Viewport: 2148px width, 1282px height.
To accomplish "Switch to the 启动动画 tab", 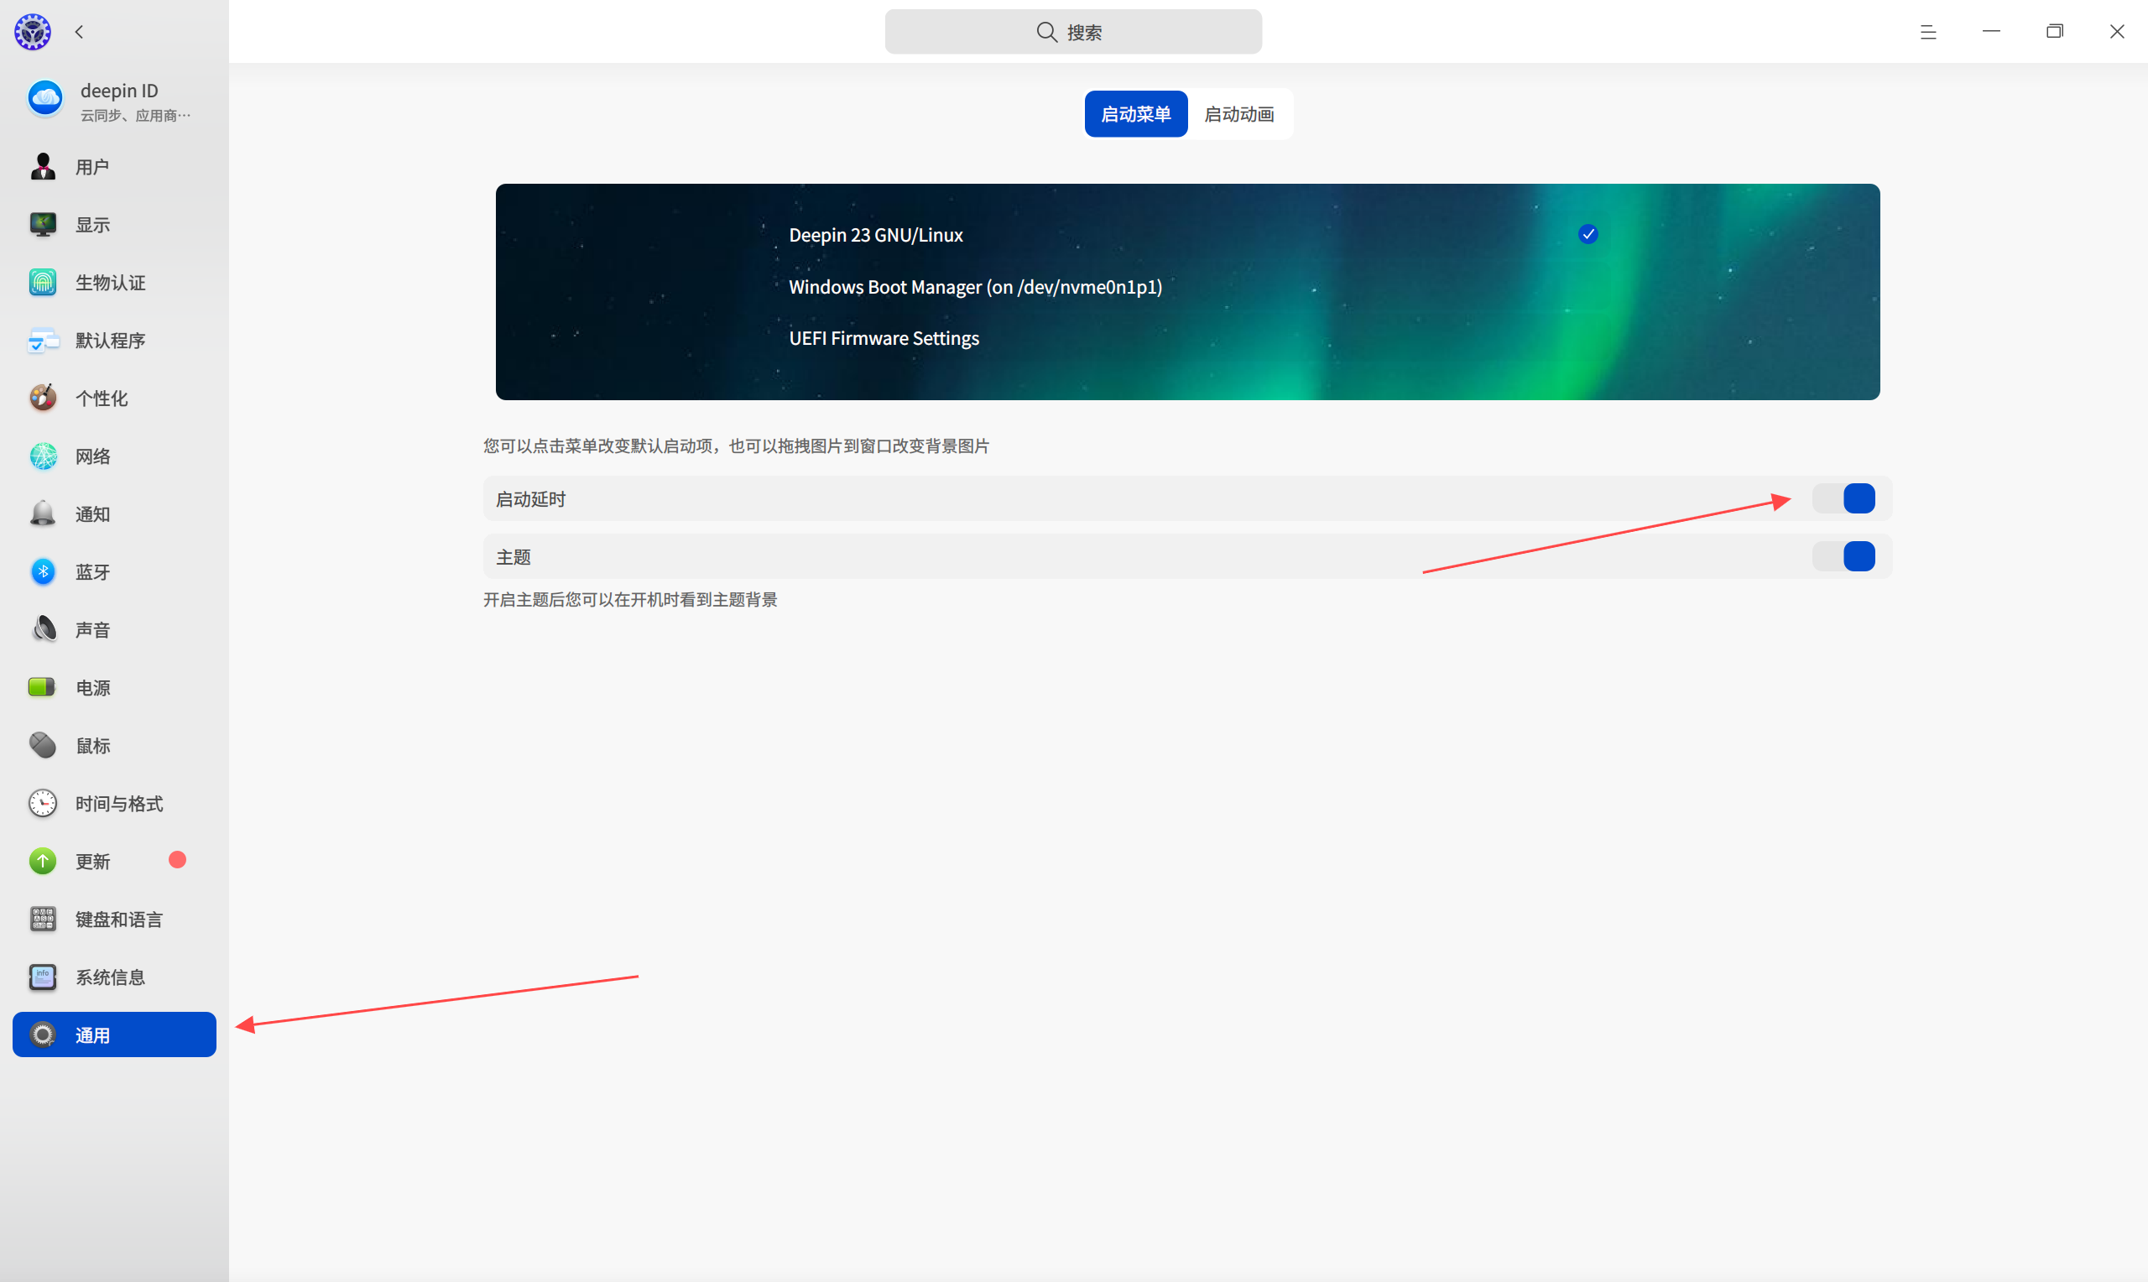I will pyautogui.click(x=1239, y=114).
